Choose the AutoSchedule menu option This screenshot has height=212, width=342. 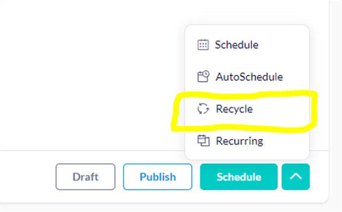pos(248,77)
